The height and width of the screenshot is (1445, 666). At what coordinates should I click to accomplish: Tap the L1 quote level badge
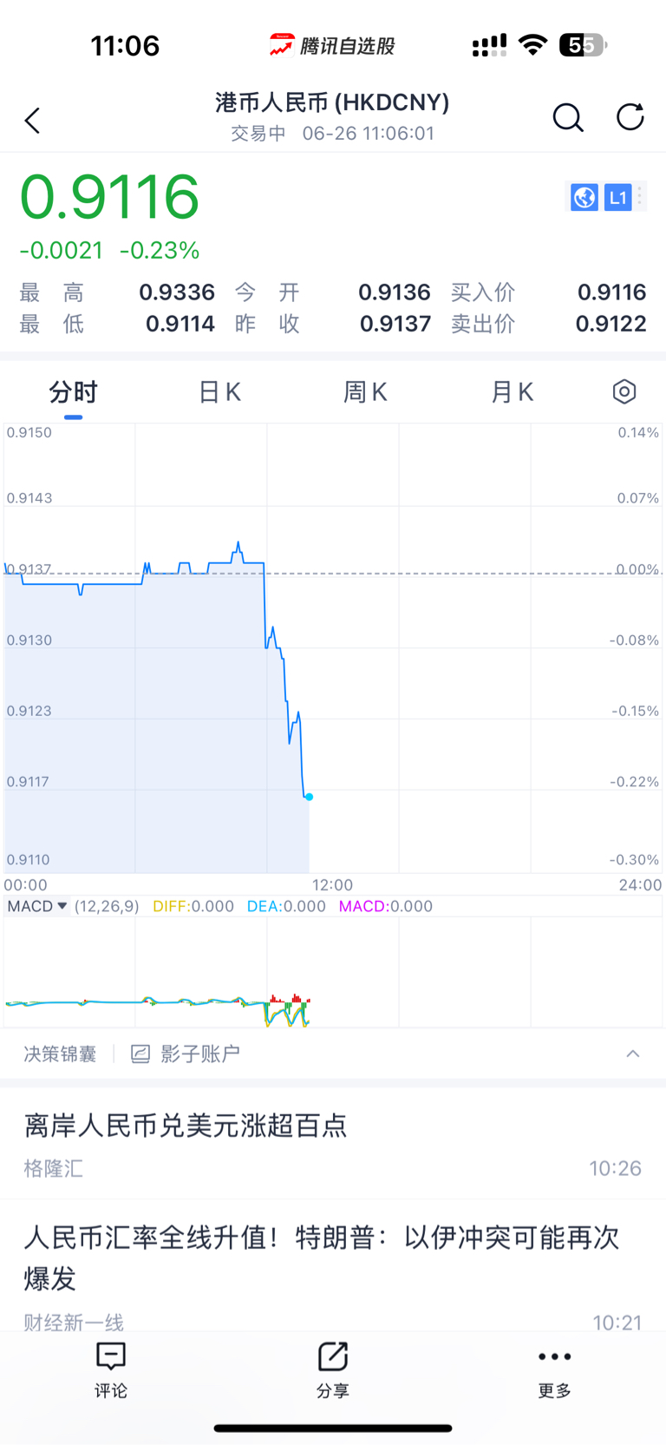coord(617,198)
